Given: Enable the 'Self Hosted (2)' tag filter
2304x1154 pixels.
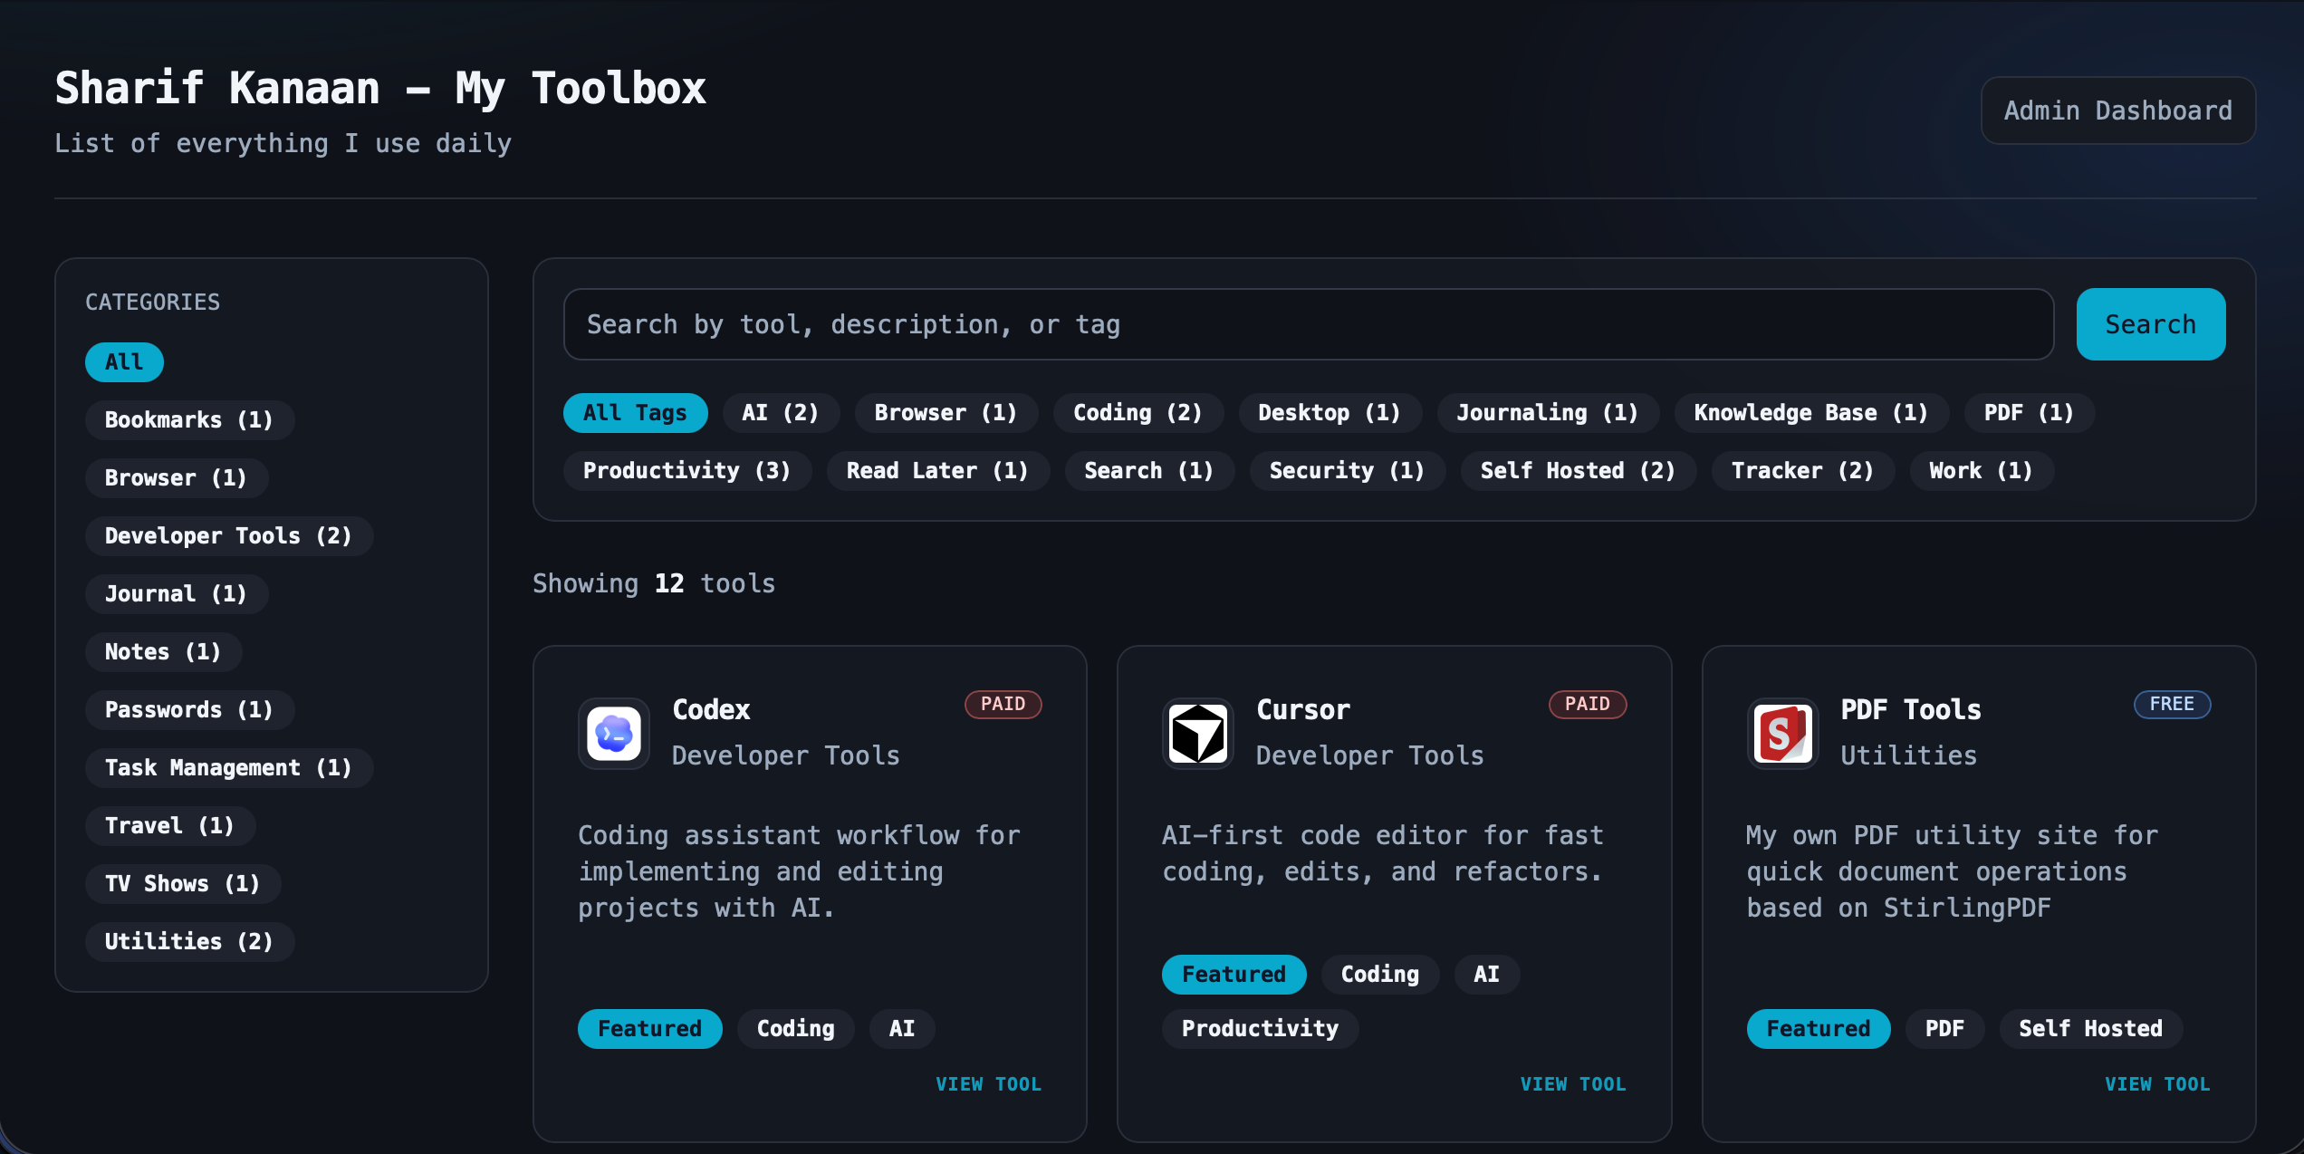Looking at the screenshot, I should point(1578,470).
